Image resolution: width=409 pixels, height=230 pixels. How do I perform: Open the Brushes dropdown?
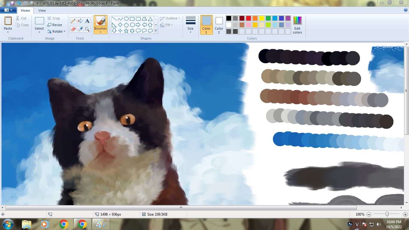pos(100,31)
